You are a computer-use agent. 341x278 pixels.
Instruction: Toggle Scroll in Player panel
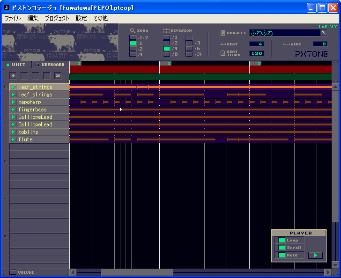tap(282, 248)
